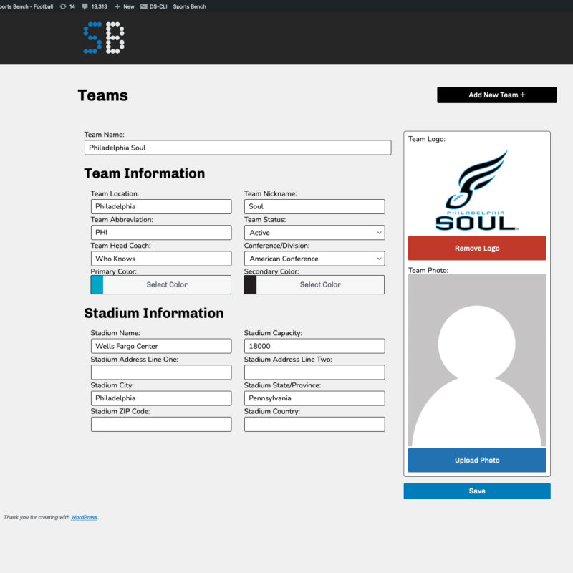Focus the Team Nickname field

click(314, 206)
